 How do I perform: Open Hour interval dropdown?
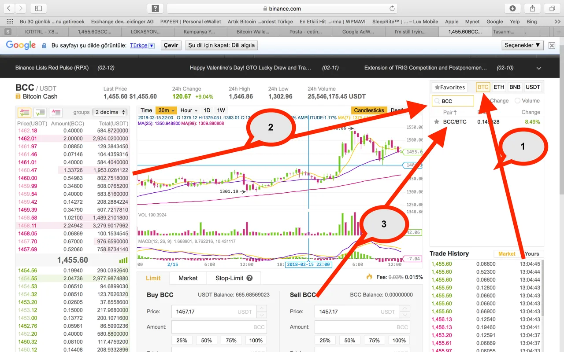tap(189, 110)
